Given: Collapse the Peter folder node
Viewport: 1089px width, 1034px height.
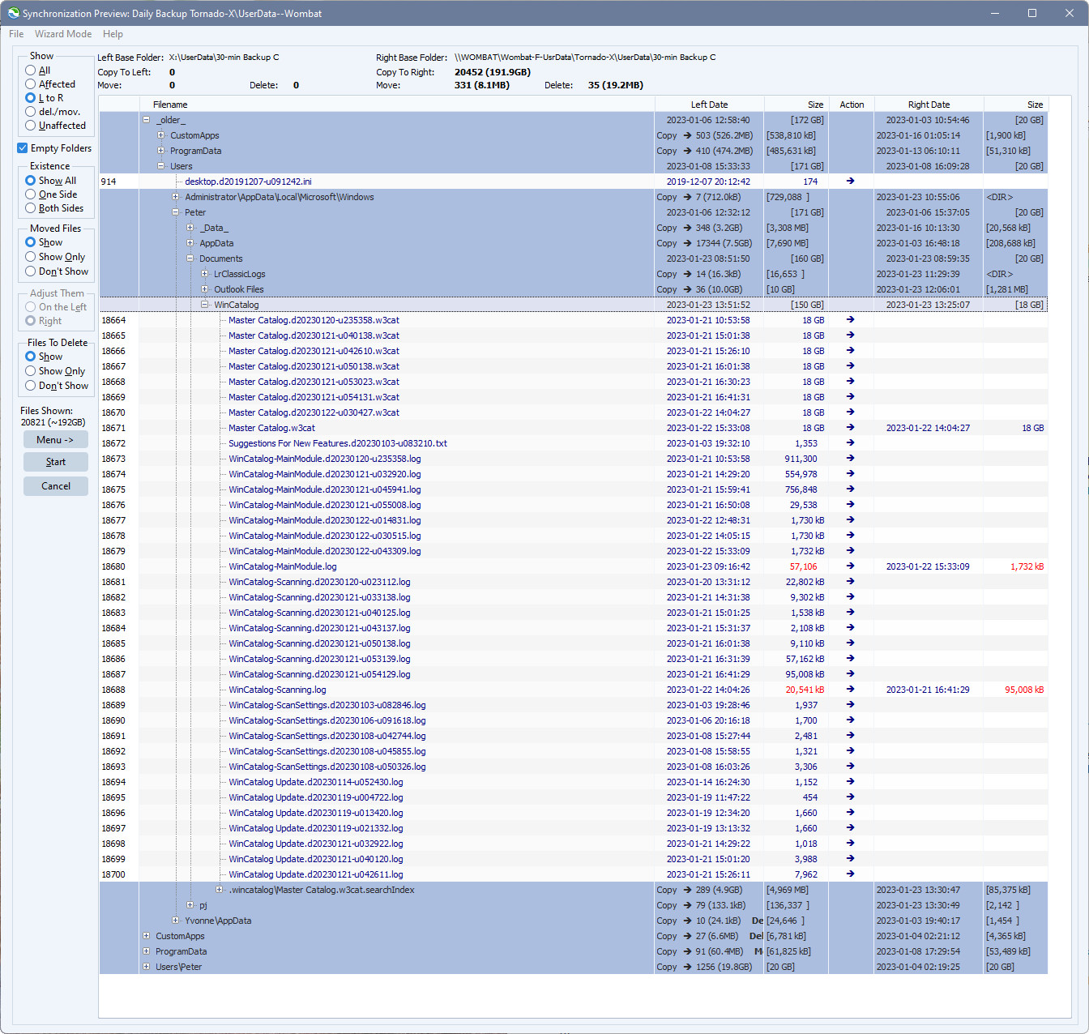Looking at the screenshot, I should [x=176, y=212].
